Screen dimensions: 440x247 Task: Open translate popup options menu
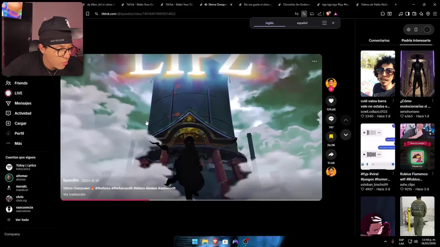324,23
